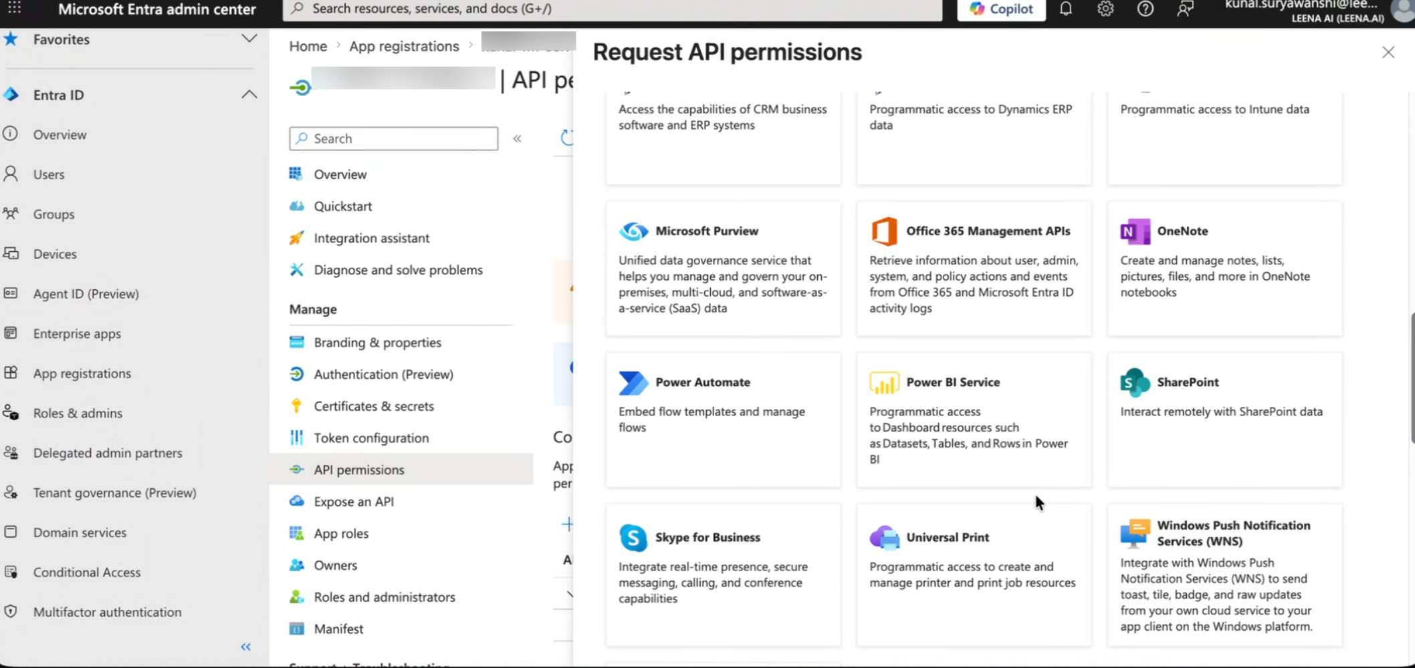Screen dimensions: 1415x668
Task: Click the Tenant governance (Preview) icon
Action: pos(11,492)
